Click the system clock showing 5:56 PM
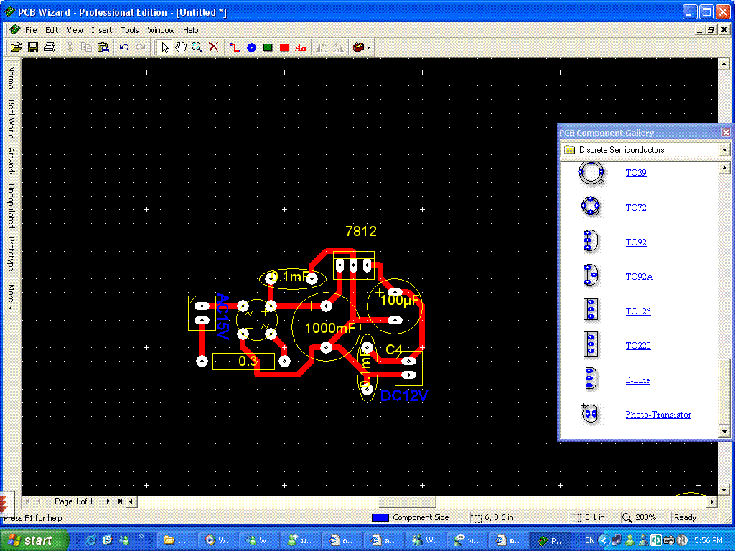This screenshot has width=735, height=551. pyautogui.click(x=708, y=540)
